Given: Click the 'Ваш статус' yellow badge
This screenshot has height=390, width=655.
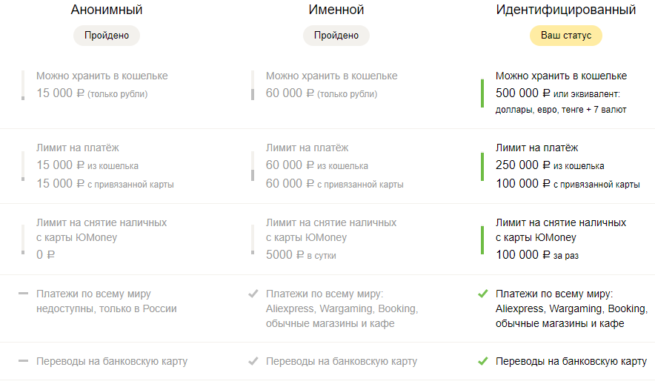Looking at the screenshot, I should pyautogui.click(x=566, y=36).
